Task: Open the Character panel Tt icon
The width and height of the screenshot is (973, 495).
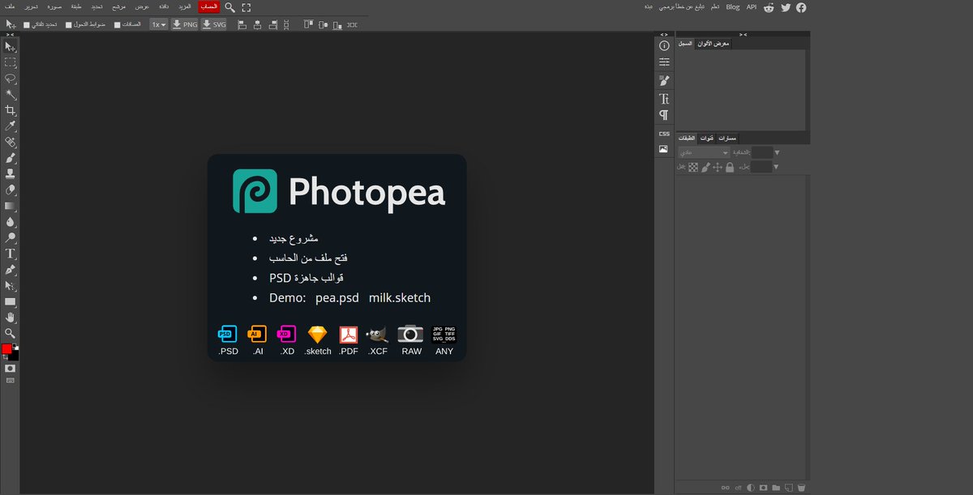Action: [664, 98]
